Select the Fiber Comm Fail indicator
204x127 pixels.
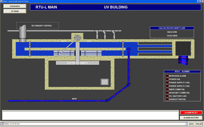167,90
